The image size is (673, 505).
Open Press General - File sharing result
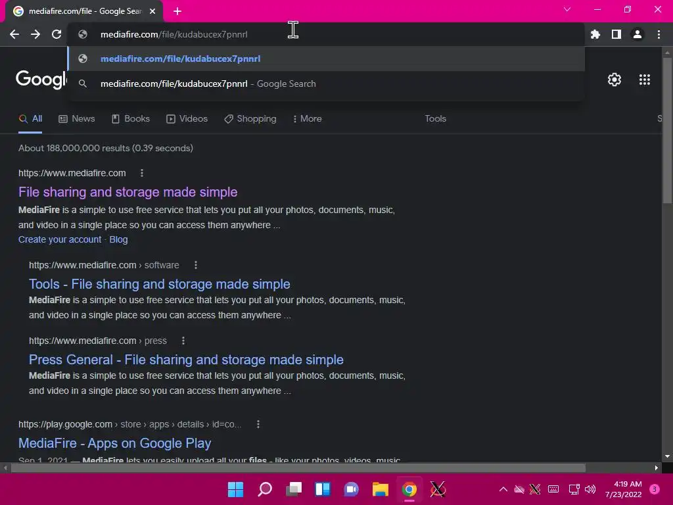pyautogui.click(x=186, y=360)
